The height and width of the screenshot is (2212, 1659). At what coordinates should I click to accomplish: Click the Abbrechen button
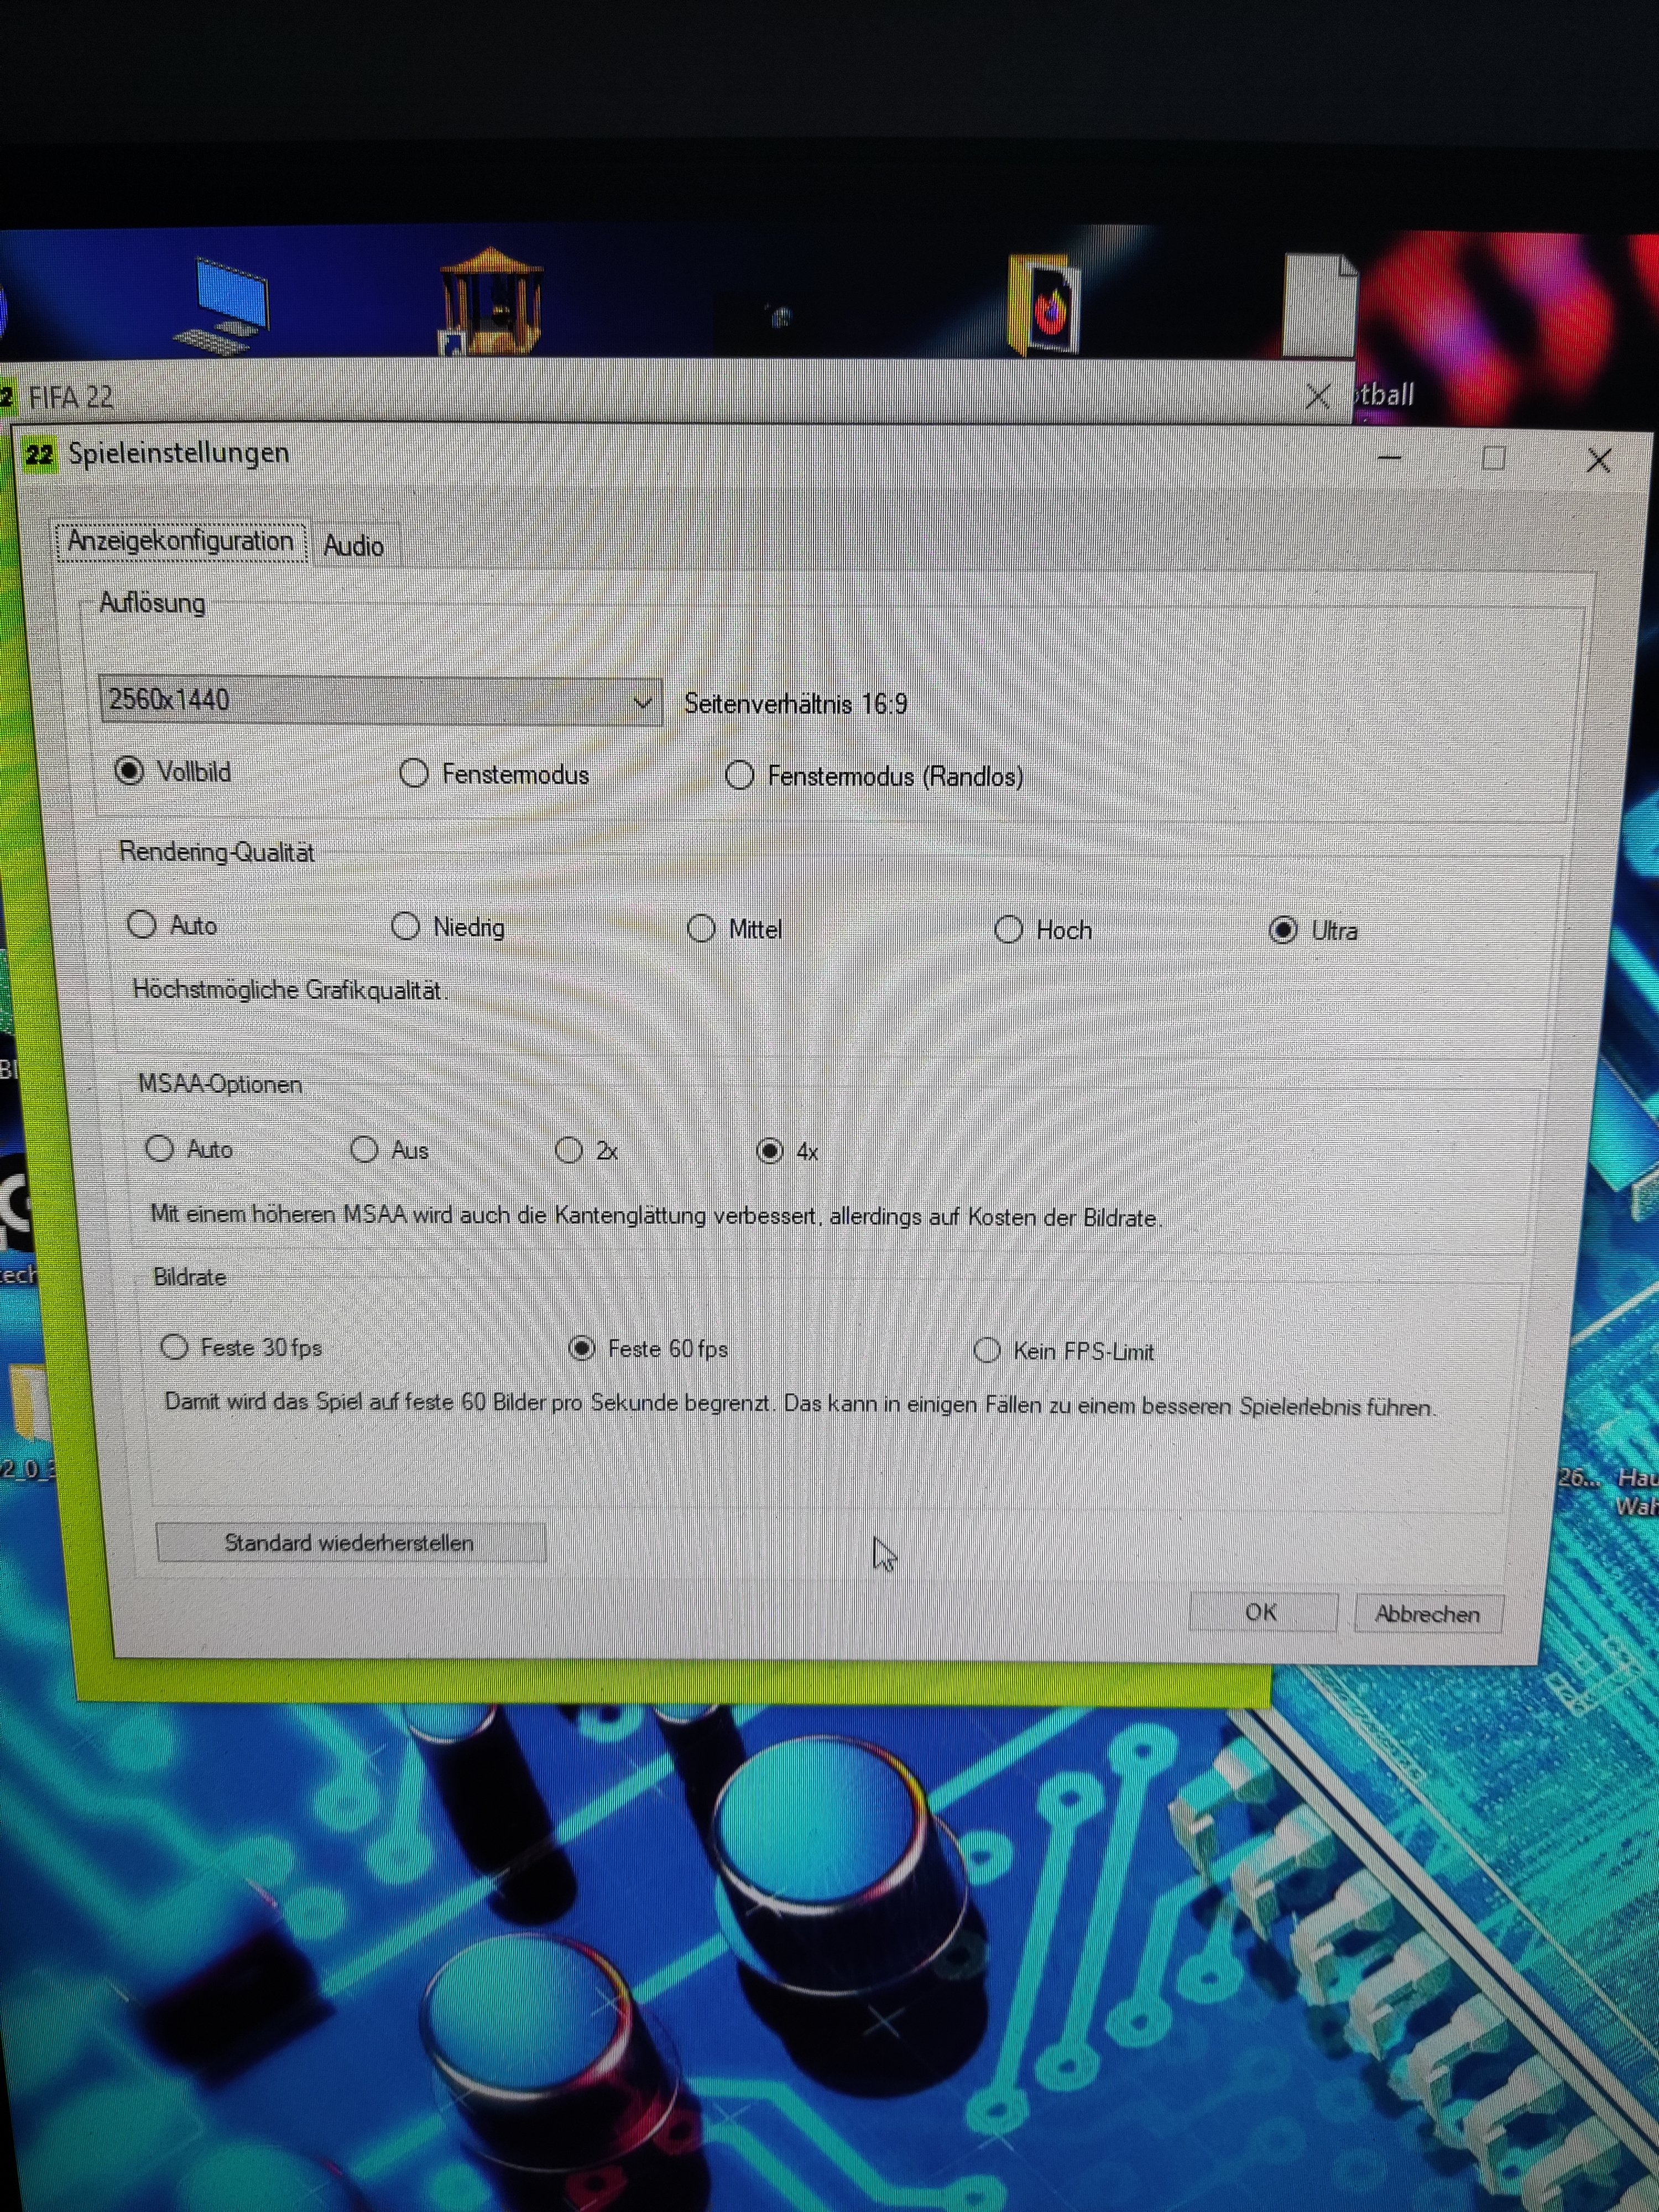pyautogui.click(x=1427, y=1614)
